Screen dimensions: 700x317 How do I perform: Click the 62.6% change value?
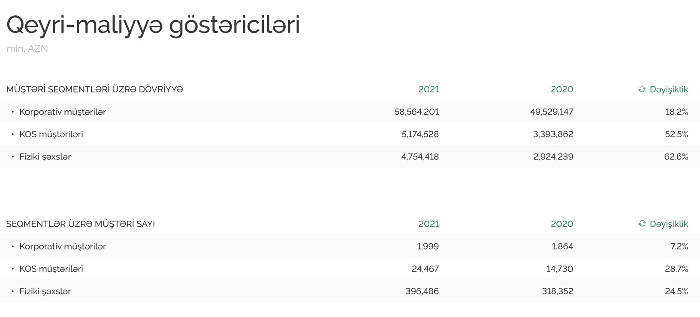[x=676, y=157]
